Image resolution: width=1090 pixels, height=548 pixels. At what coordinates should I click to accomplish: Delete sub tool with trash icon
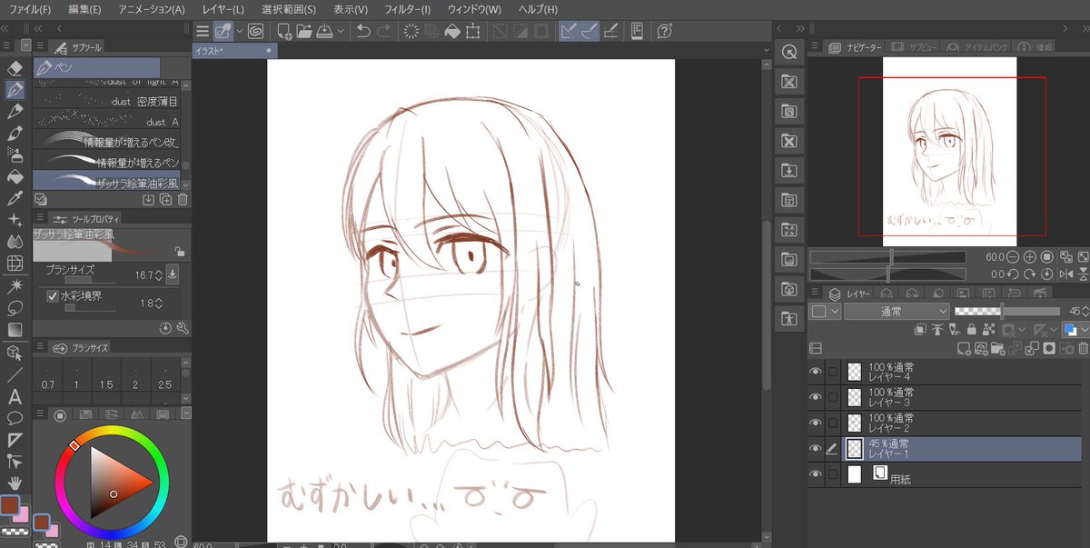[x=183, y=199]
